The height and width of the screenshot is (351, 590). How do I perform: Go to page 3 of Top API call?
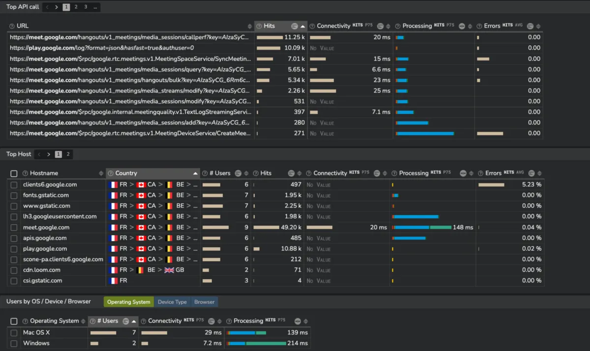pyautogui.click(x=86, y=7)
